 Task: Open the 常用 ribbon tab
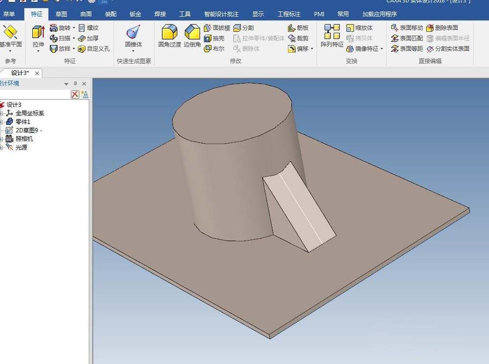pos(343,14)
